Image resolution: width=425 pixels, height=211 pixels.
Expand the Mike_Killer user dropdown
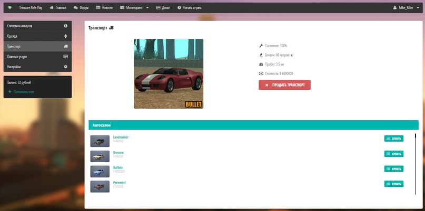[x=406, y=8]
